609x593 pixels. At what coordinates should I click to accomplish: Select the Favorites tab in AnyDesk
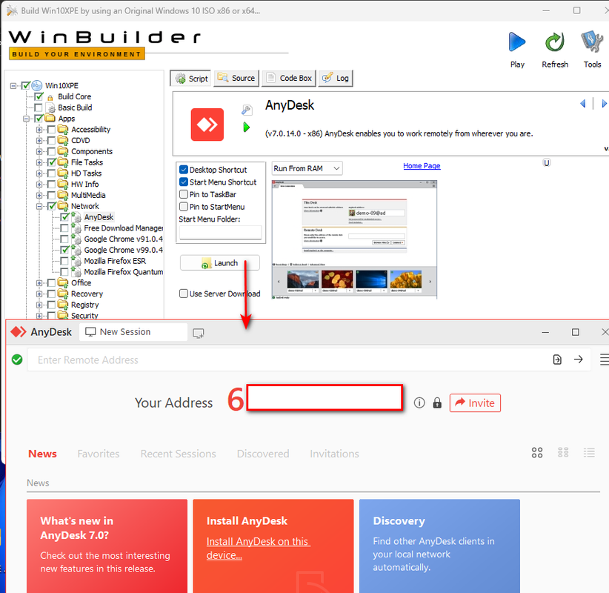tap(99, 454)
